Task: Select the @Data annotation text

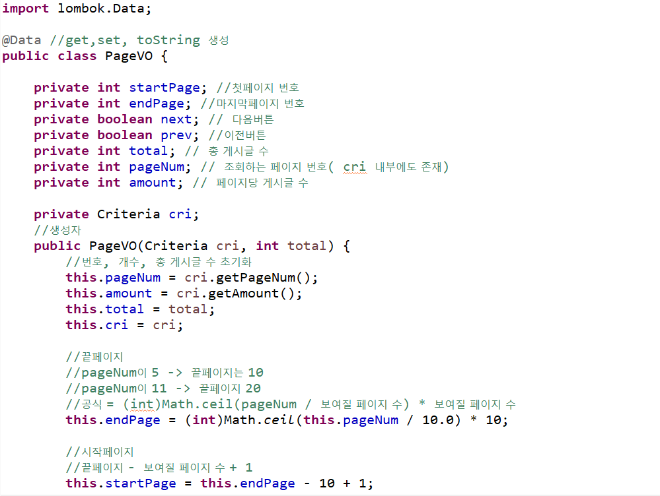Action: [21, 40]
